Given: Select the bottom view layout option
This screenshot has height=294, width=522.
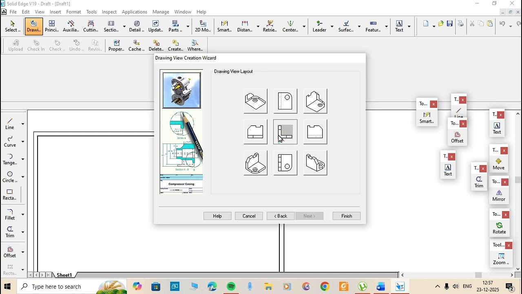Looking at the screenshot, I should (285, 163).
